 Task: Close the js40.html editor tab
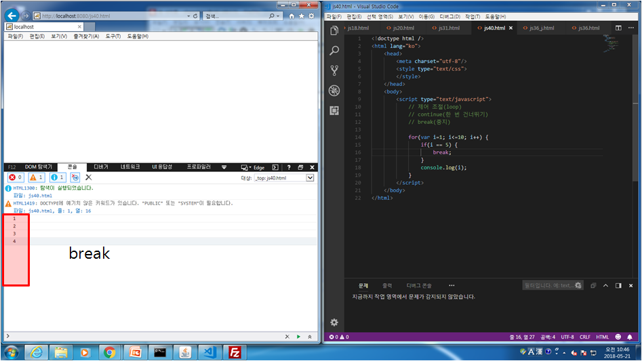510,28
